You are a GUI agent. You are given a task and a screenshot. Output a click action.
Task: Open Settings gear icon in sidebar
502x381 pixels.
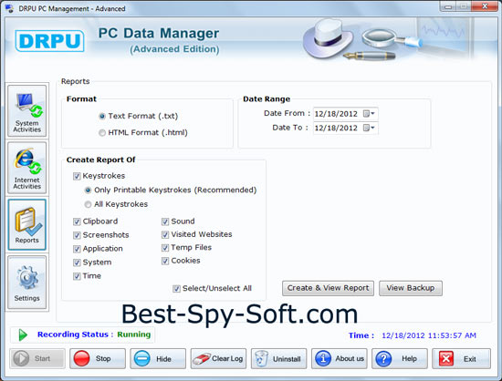click(x=27, y=278)
